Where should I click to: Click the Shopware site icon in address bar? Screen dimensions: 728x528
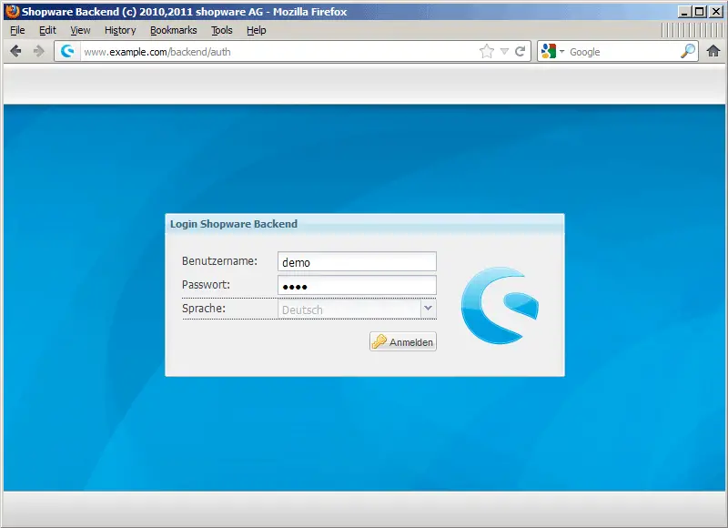66,51
